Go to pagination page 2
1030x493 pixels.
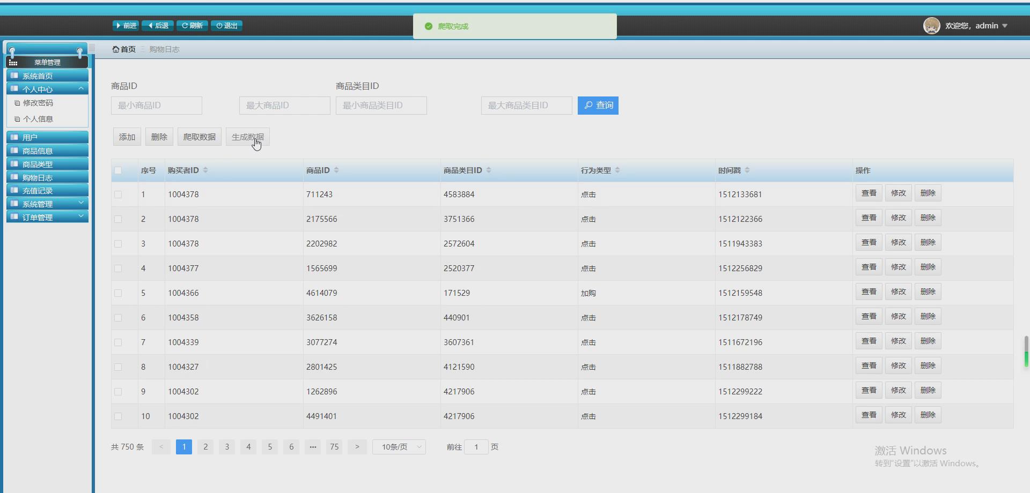pyautogui.click(x=205, y=447)
